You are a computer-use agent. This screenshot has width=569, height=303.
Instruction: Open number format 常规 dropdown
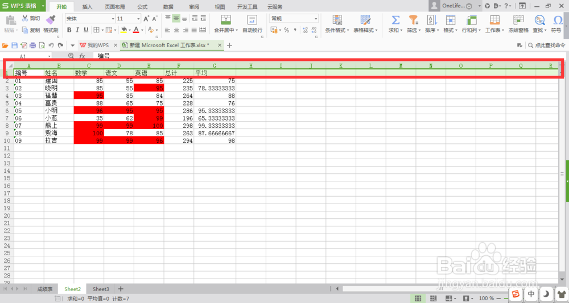tap(316, 19)
